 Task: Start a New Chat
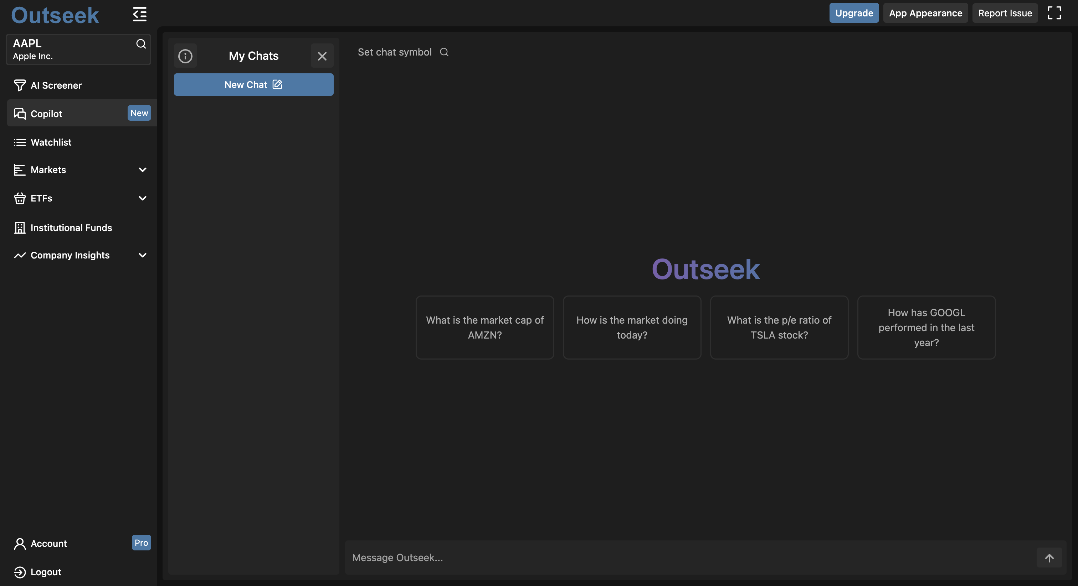click(253, 85)
